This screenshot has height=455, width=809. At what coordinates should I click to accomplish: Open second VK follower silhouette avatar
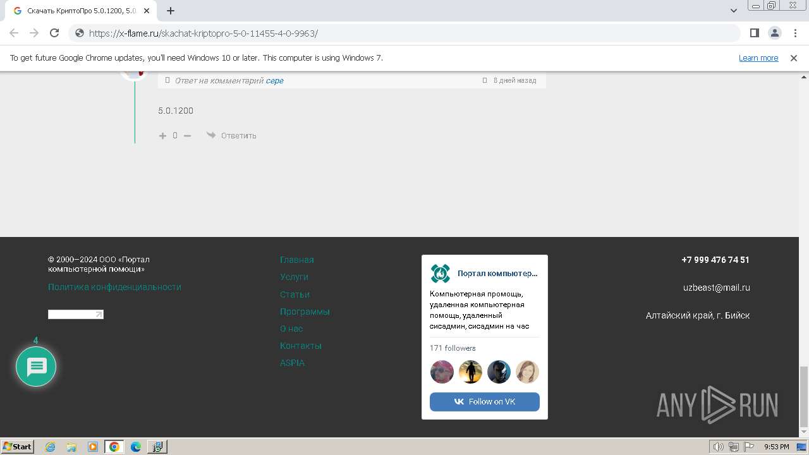[x=470, y=372]
